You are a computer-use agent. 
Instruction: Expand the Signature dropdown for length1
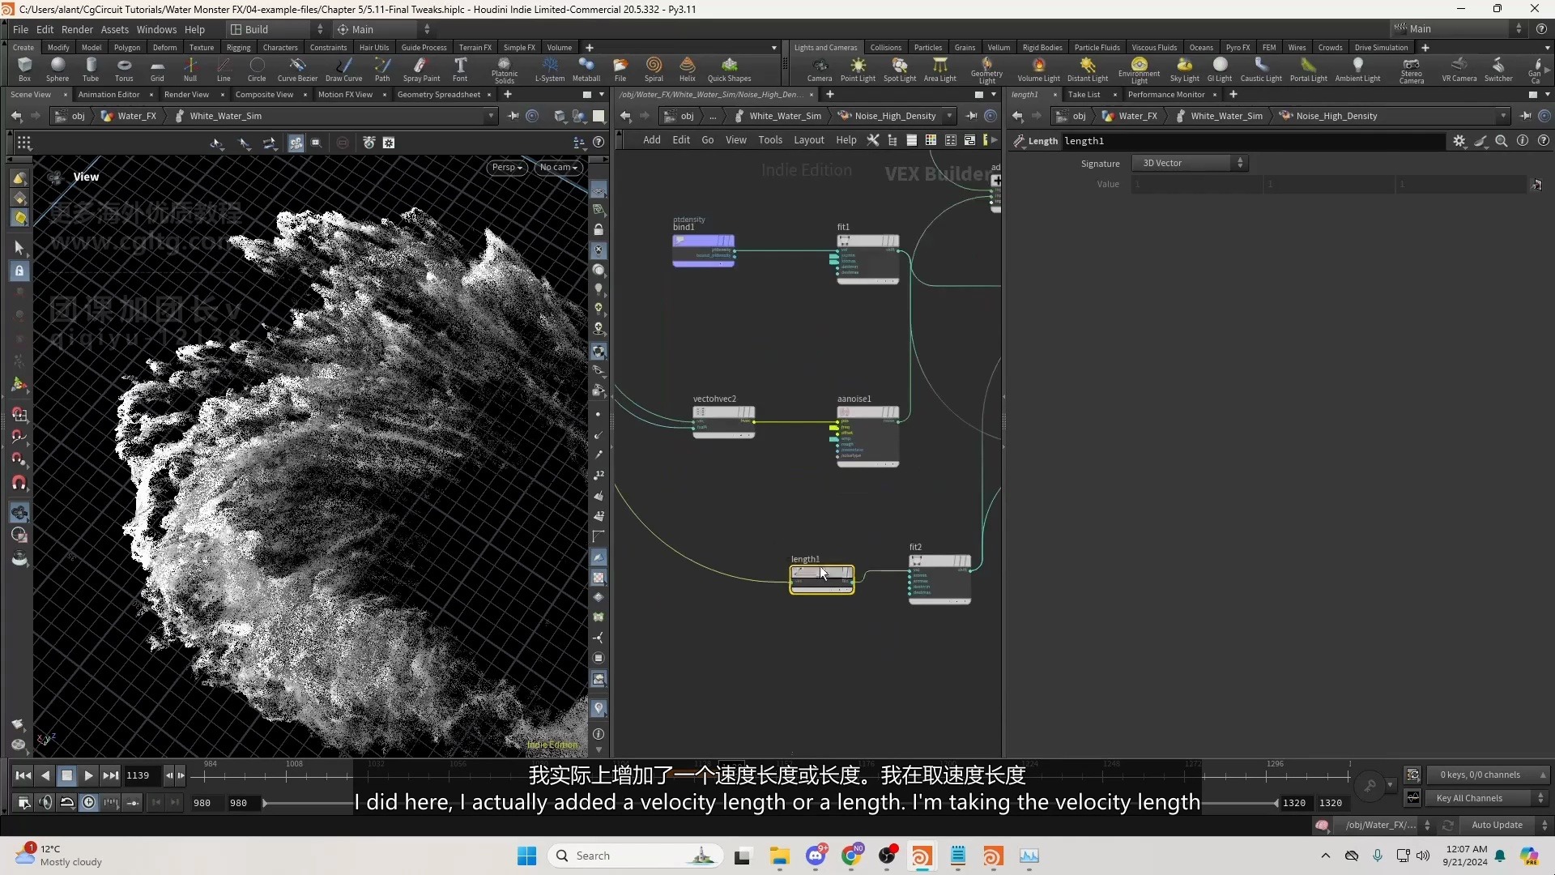pyautogui.click(x=1187, y=162)
